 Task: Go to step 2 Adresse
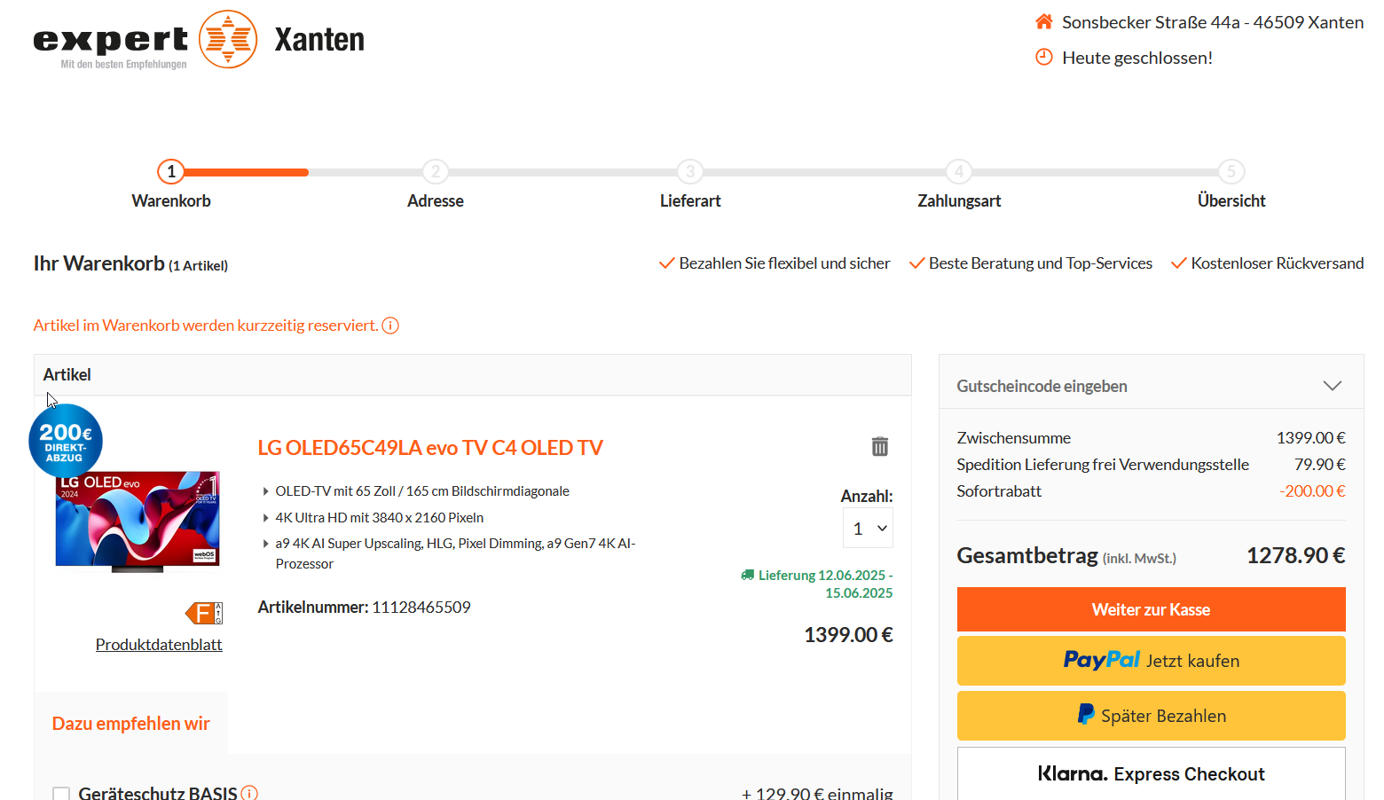click(435, 171)
